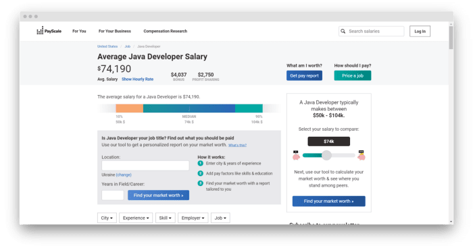Image resolution: width=473 pixels, height=252 pixels.
Task: Click the search magnifier icon
Action: pos(343,31)
